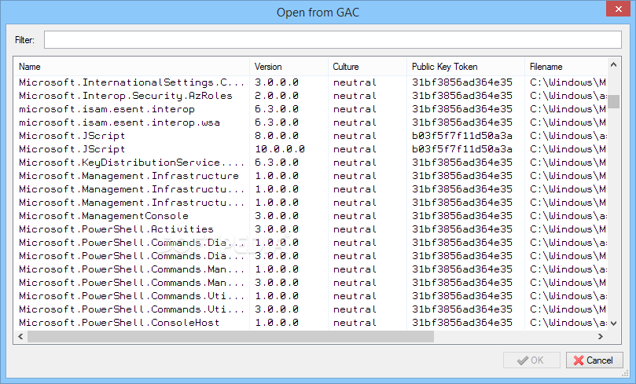Viewport: 636px width, 384px height.
Task: Select Microsoft.JScript version 10.0.0.0 row
Action: pos(311,149)
